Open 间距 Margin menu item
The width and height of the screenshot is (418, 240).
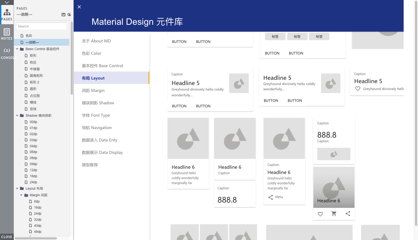(x=112, y=91)
